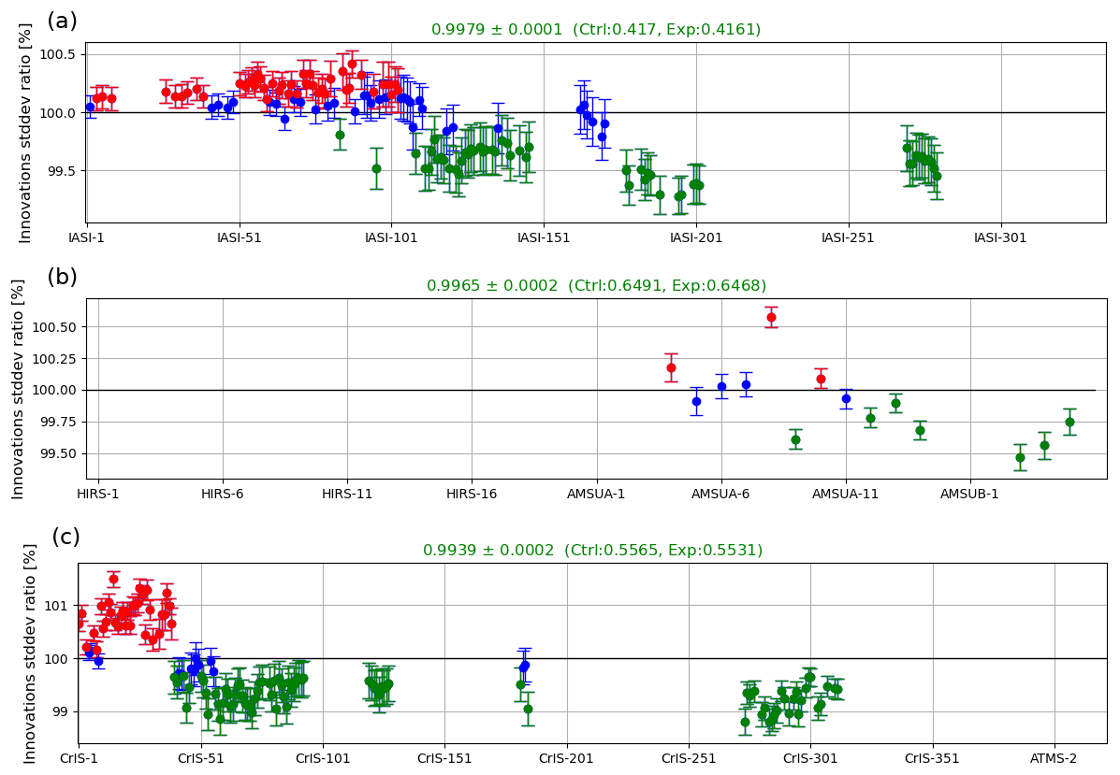Click the highest red point in panel (b)
The image size is (1120, 775).
tap(771, 317)
